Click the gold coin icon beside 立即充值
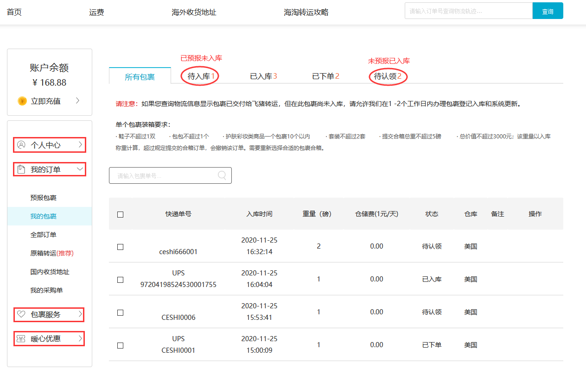This screenshot has height=368, width=586. pos(22,101)
